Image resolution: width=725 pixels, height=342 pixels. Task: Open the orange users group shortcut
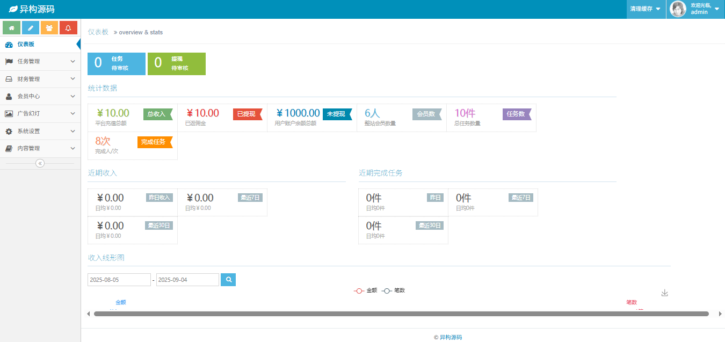click(x=49, y=28)
